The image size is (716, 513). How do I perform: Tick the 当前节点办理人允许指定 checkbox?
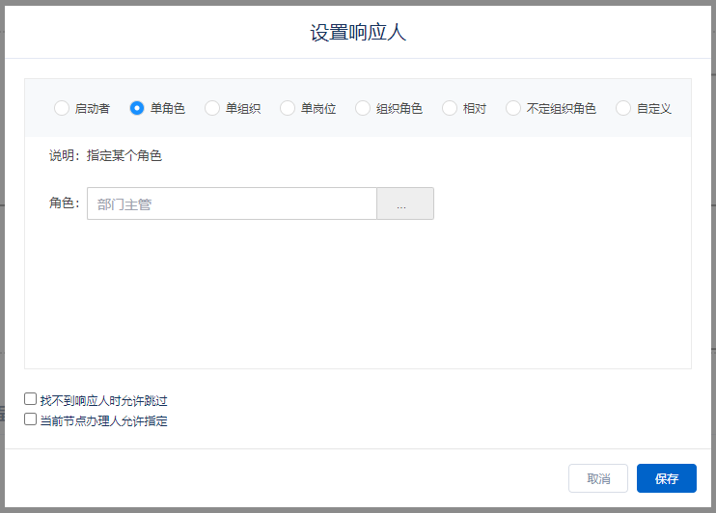pyautogui.click(x=31, y=419)
